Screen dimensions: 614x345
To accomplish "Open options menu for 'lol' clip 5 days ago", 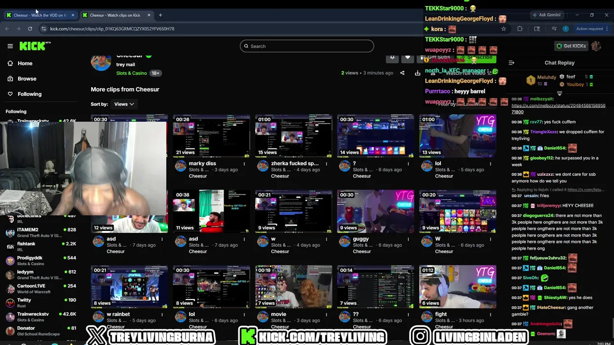I will pos(490,164).
